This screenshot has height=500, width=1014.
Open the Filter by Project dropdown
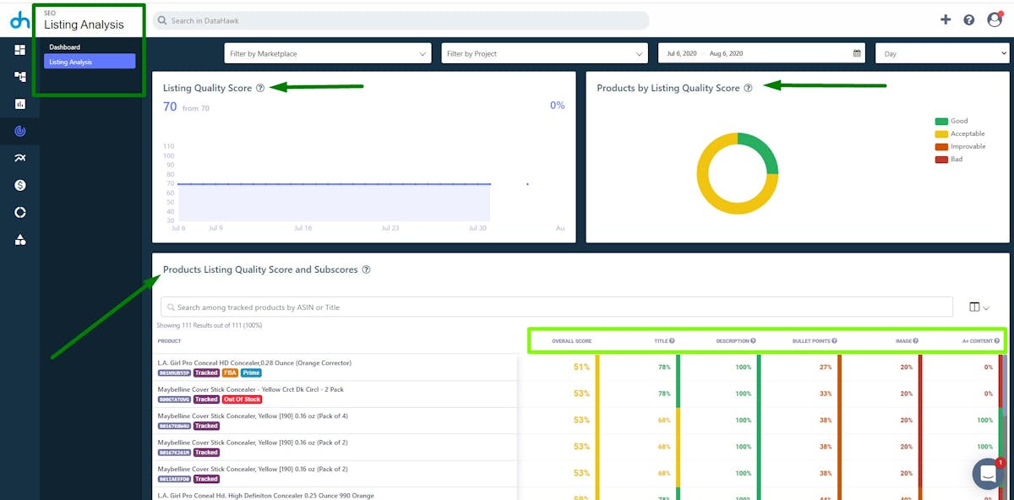(545, 53)
